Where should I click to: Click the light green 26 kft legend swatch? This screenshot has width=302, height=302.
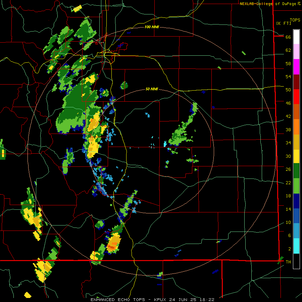pyautogui.click(x=296, y=186)
